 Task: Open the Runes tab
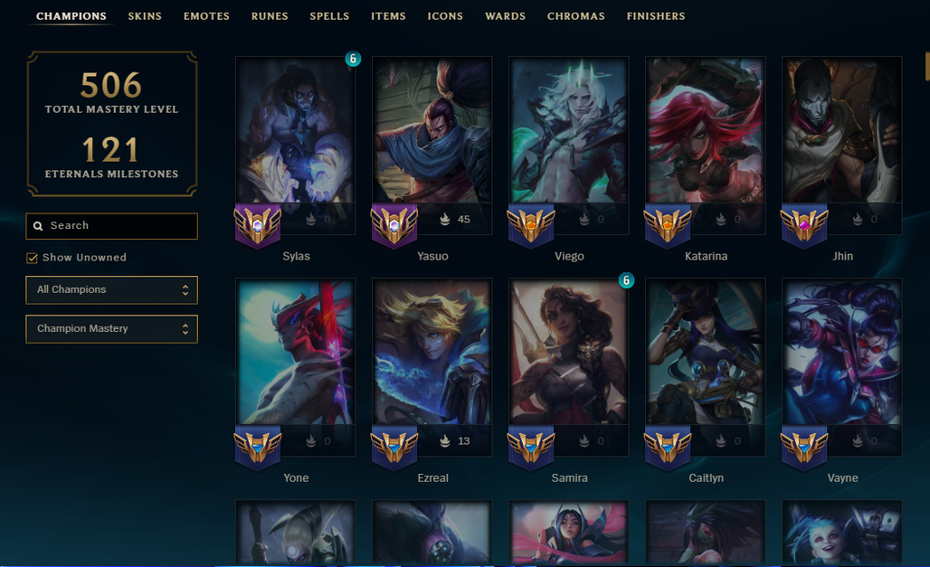tap(270, 16)
